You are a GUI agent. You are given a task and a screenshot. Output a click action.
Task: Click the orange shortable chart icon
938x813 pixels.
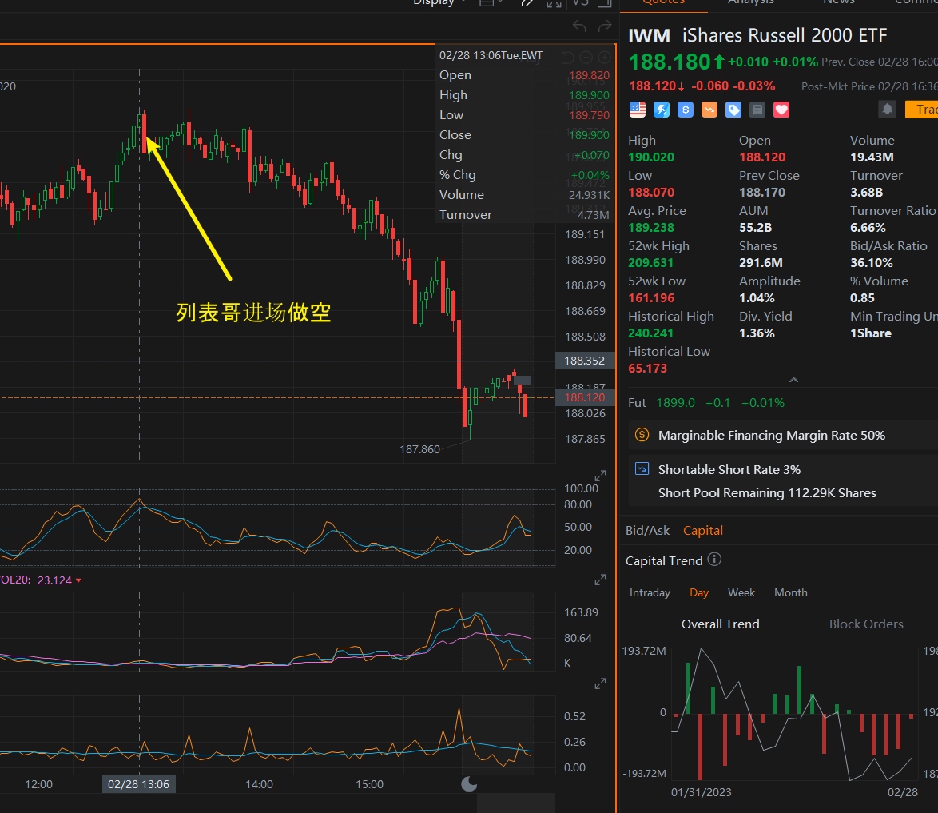point(709,110)
